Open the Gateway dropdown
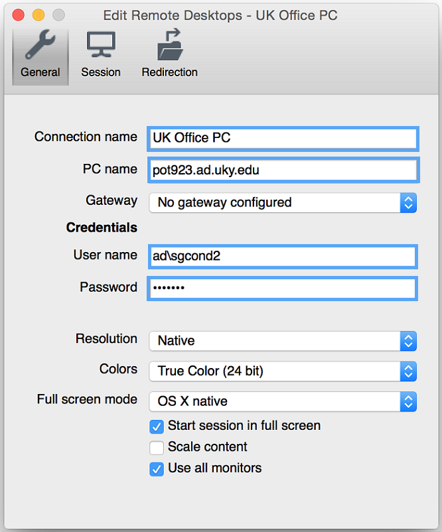The width and height of the screenshot is (442, 532). (x=283, y=203)
